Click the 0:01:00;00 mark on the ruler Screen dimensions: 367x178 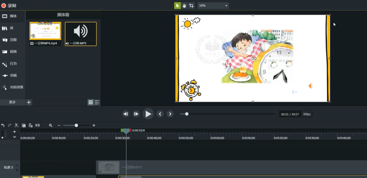(x=217, y=138)
